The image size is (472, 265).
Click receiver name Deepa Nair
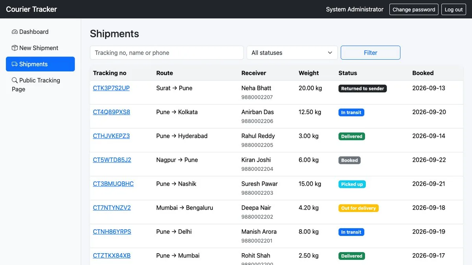[x=256, y=208]
